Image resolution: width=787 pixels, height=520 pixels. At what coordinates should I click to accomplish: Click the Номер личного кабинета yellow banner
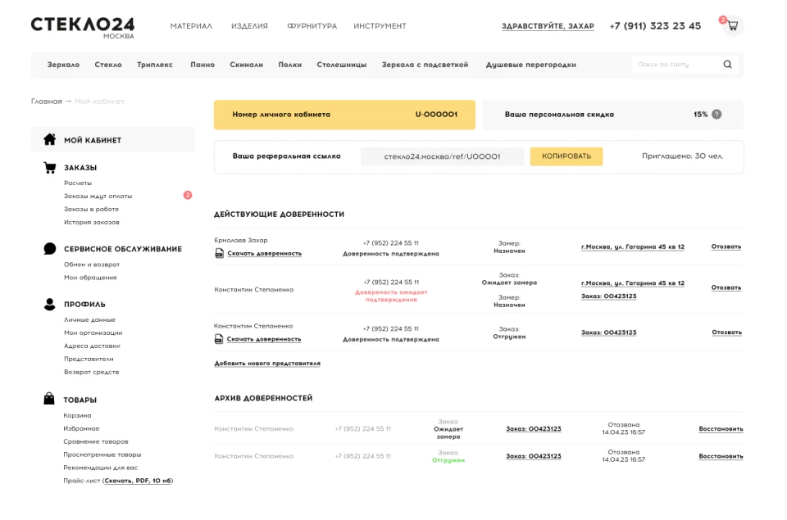pyautogui.click(x=344, y=115)
